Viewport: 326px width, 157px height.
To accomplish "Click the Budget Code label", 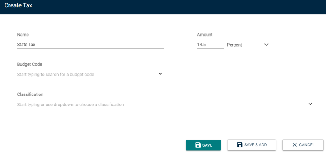I will (30, 65).
